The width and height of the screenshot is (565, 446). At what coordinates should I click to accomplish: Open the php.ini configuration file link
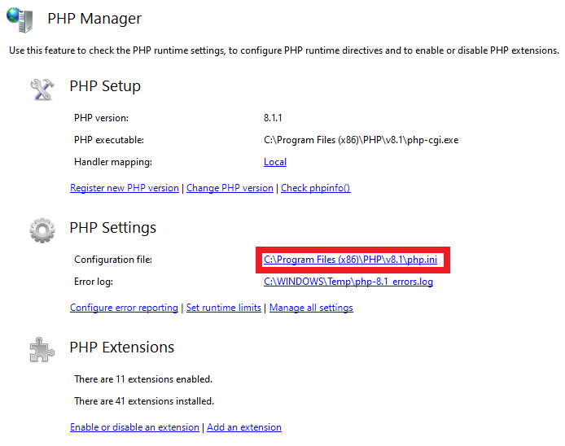pyautogui.click(x=350, y=260)
